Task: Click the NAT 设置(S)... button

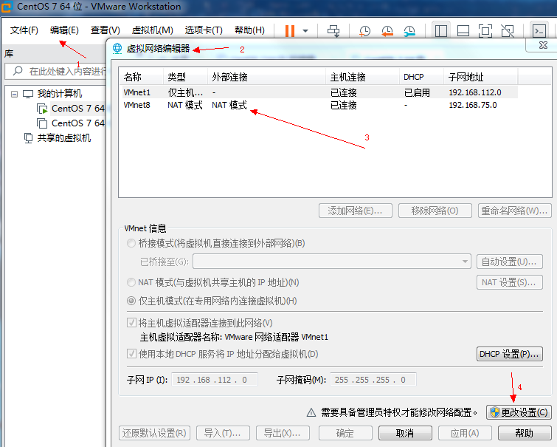Action: [x=510, y=282]
